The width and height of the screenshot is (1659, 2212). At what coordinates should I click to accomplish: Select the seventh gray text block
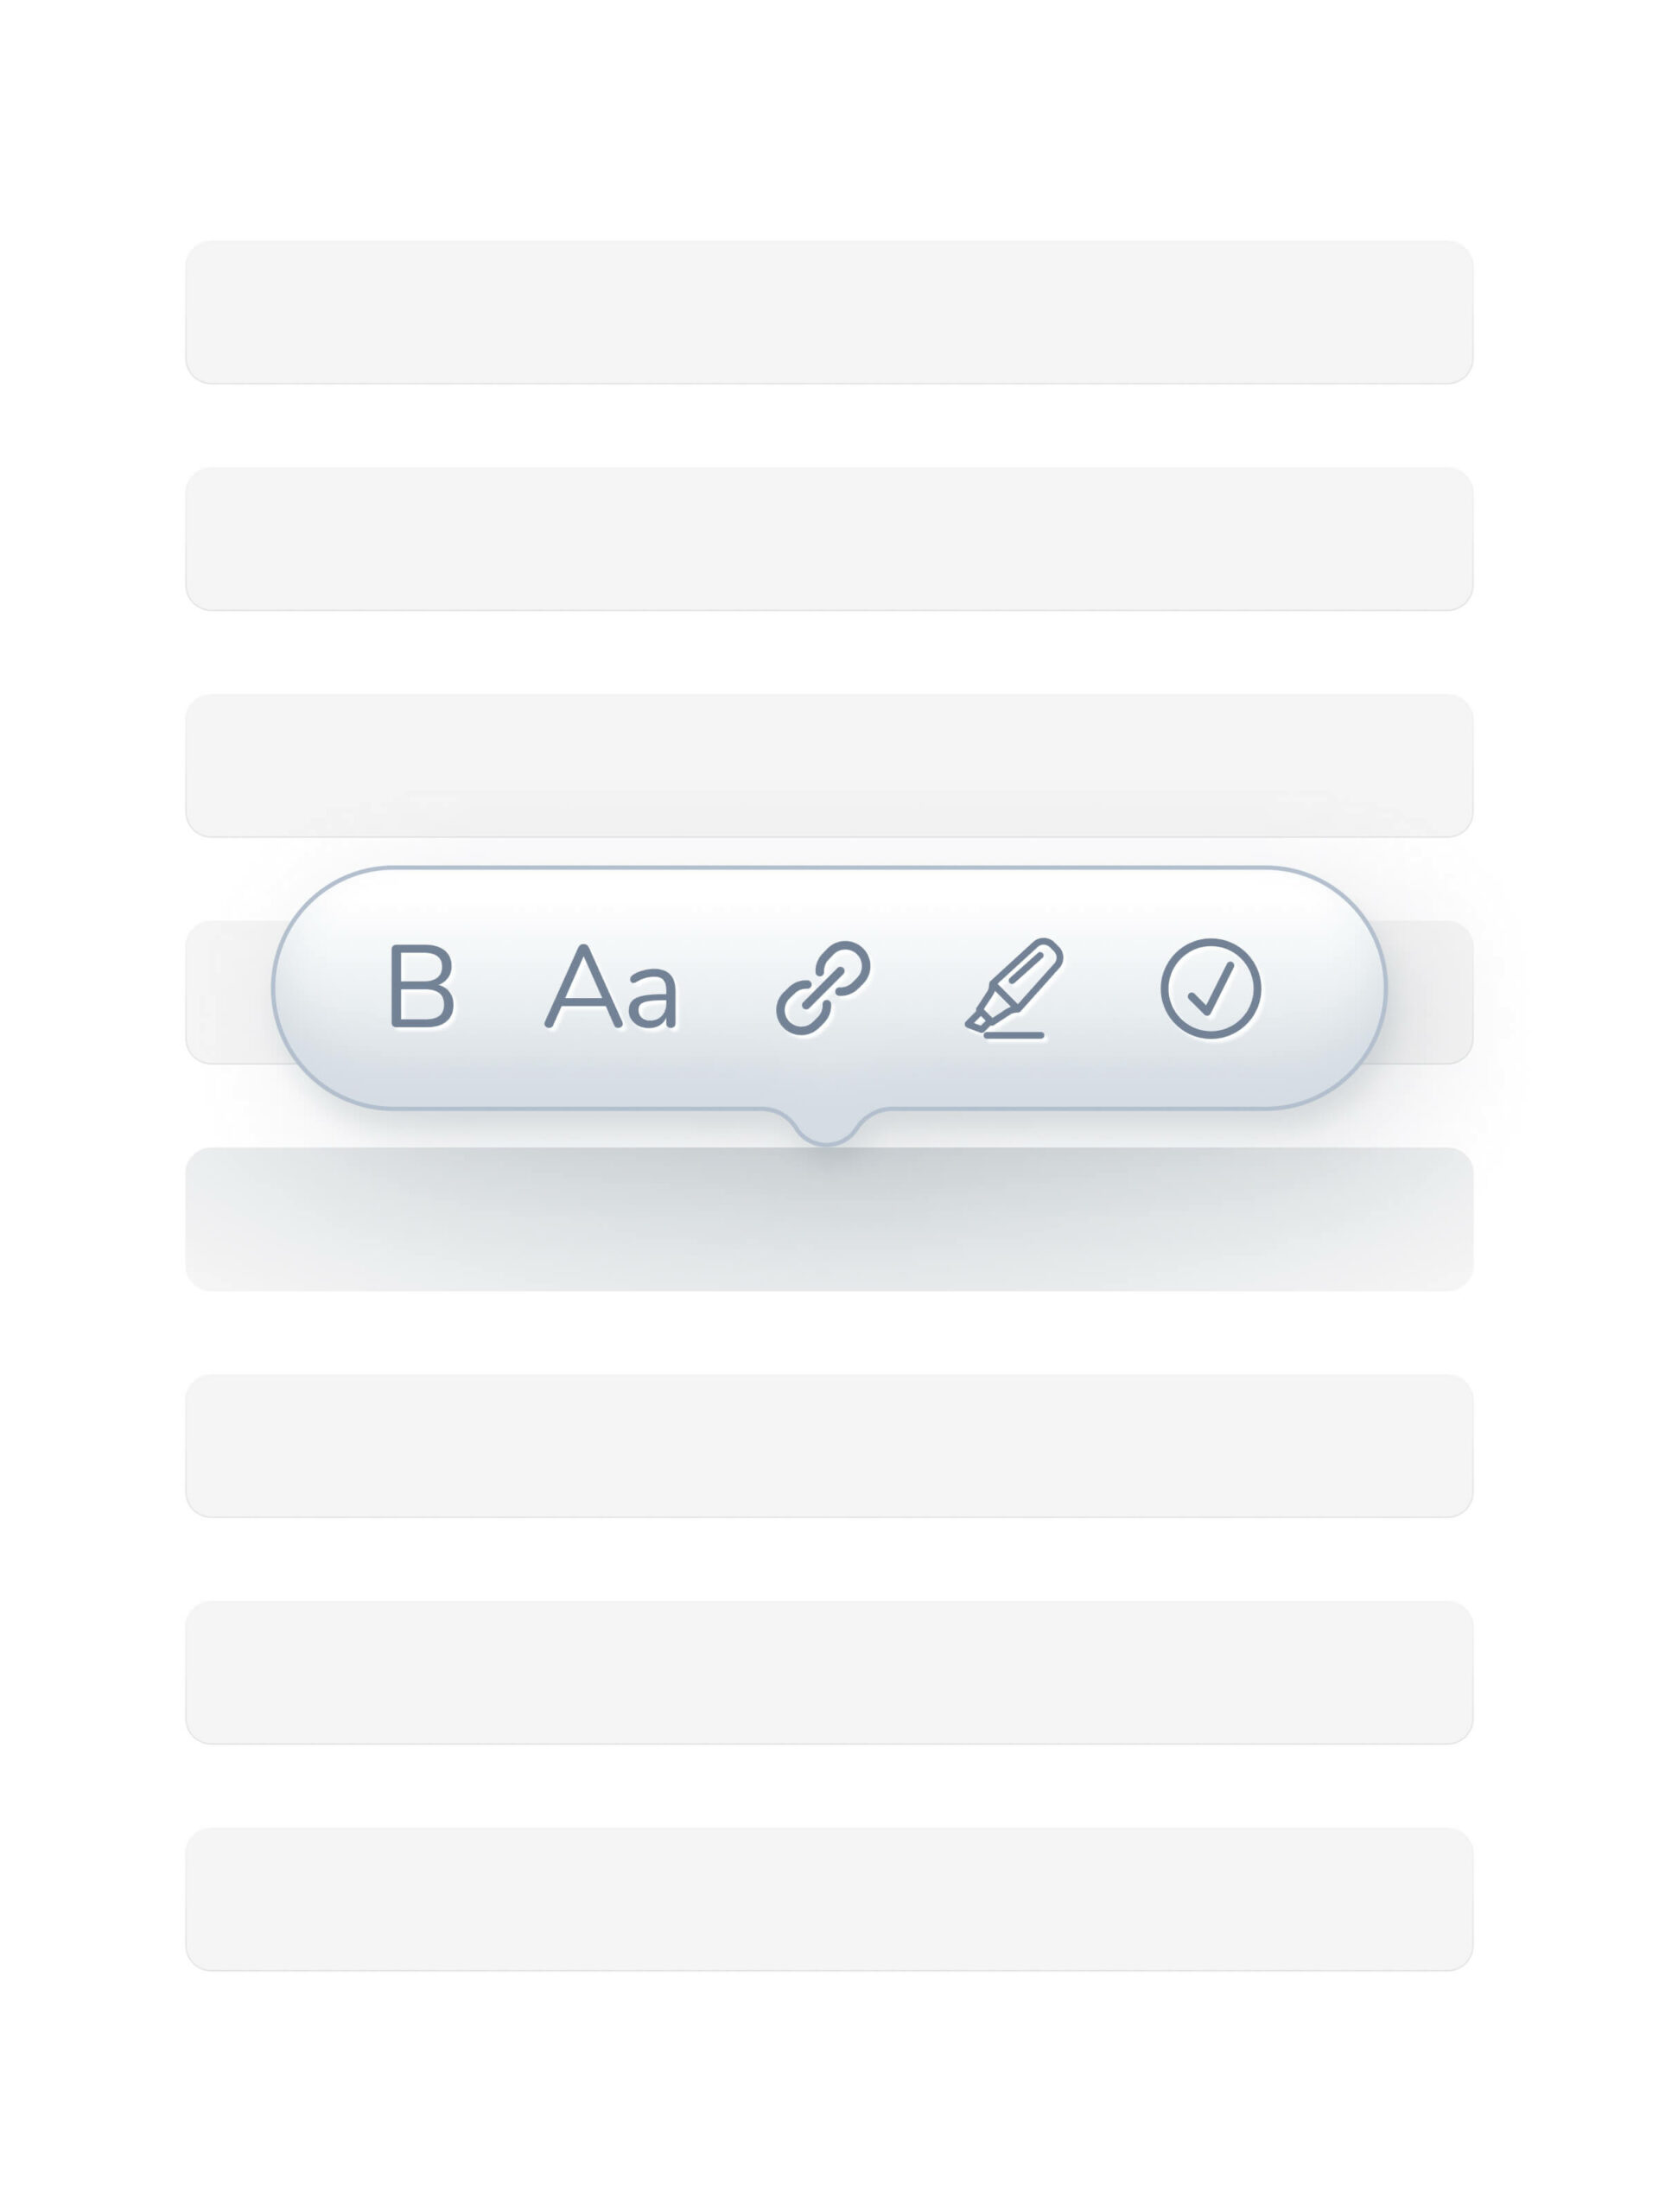point(829,1672)
